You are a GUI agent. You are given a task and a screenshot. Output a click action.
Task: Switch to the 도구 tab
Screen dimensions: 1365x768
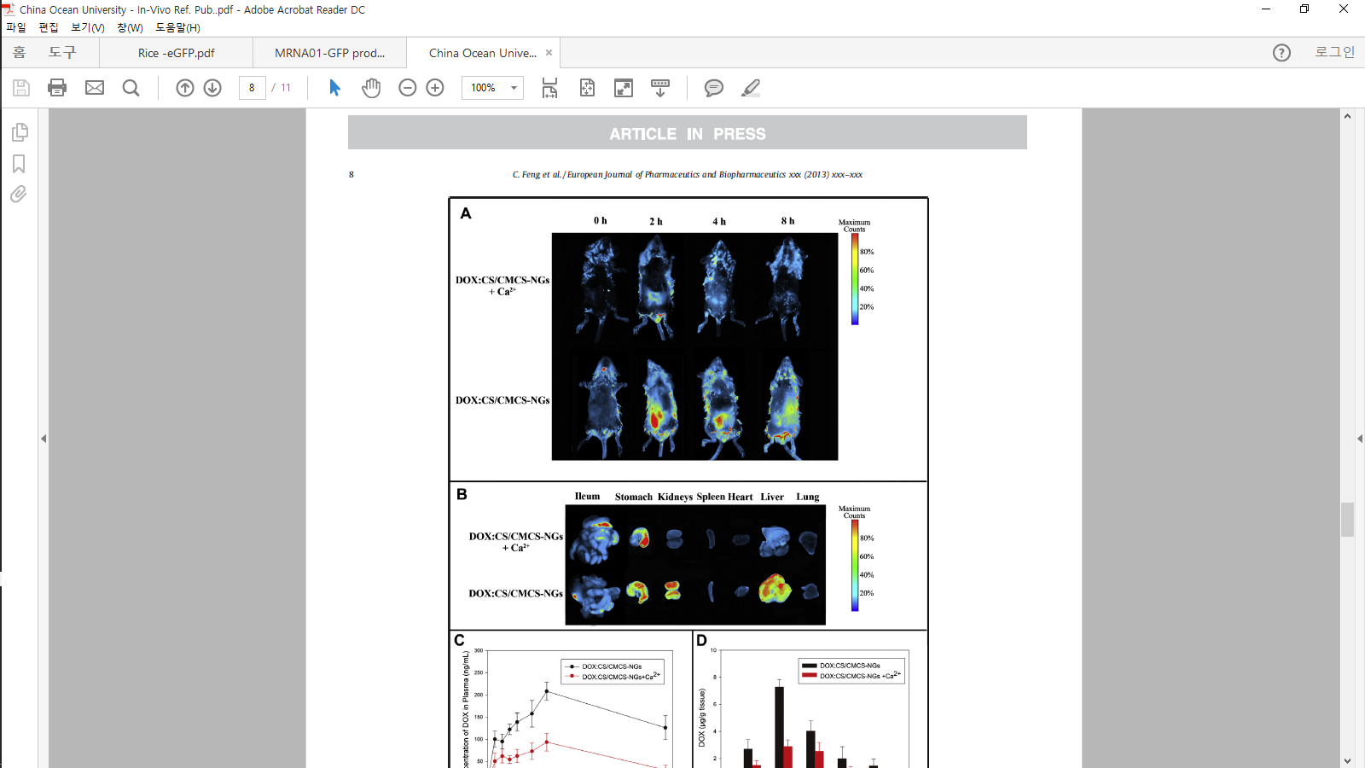[62, 53]
